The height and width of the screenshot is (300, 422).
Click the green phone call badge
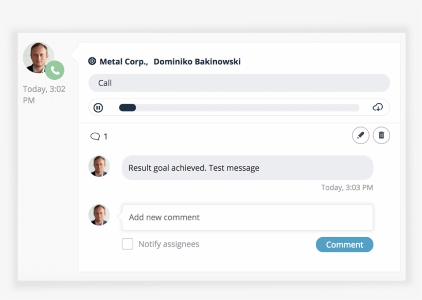[55, 70]
